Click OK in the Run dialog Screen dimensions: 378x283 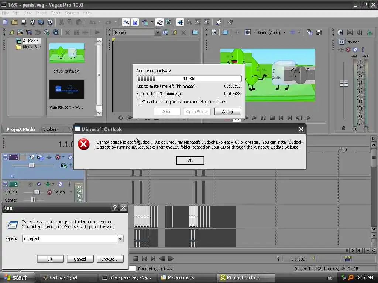[x=50, y=259]
